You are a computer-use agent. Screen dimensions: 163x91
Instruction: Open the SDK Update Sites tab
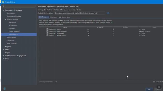tap(64, 17)
